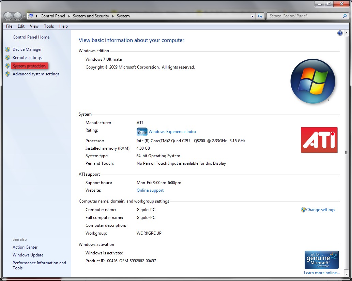The image size is (352, 281).
Task: Open the Help menu
Action: pyautogui.click(x=63, y=26)
